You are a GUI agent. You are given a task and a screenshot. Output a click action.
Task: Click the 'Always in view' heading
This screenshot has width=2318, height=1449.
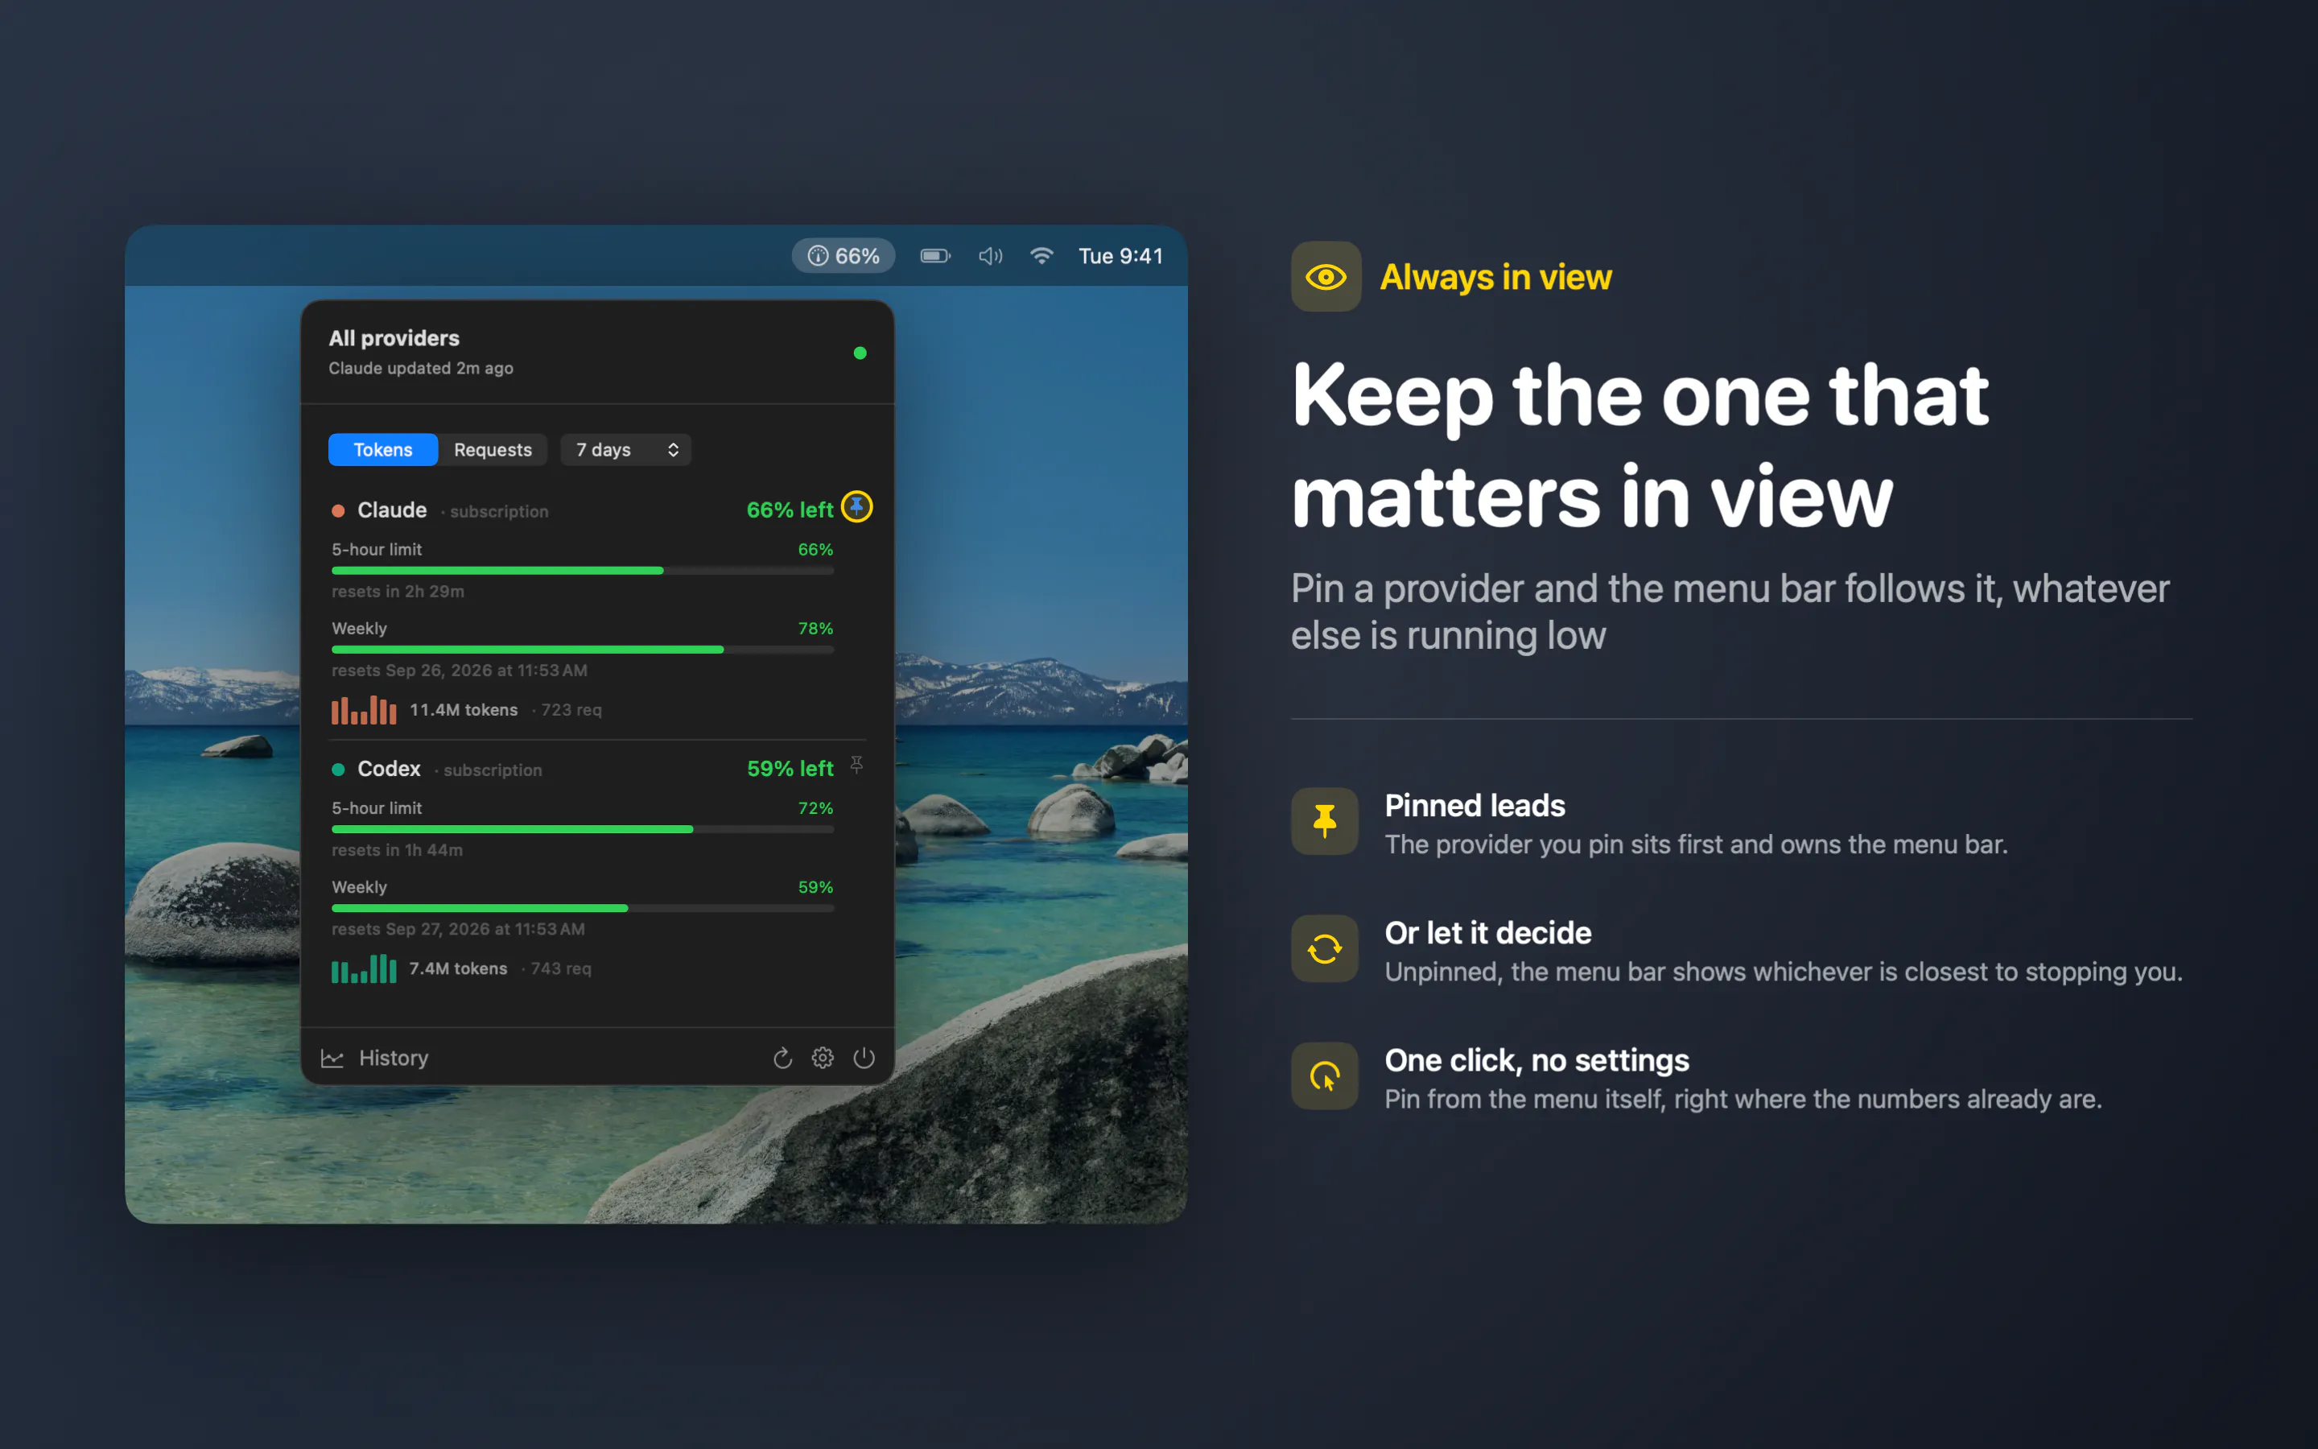(x=1495, y=277)
